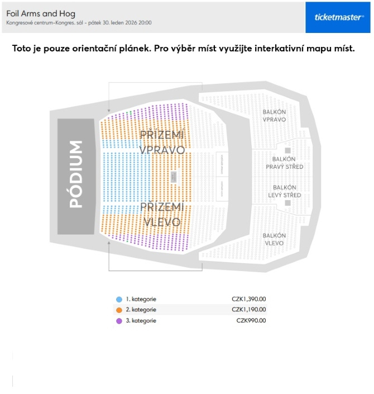Viewport: 374px width, 394px height.
Task: Click the CZK1,190.00 price
Action: tap(249, 310)
